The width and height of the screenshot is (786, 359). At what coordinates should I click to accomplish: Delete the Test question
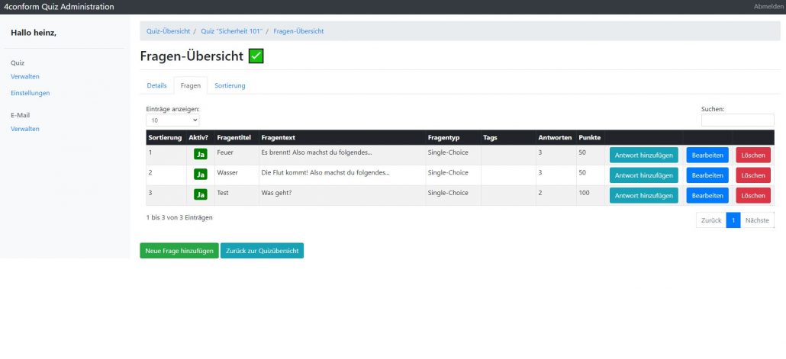753,196
